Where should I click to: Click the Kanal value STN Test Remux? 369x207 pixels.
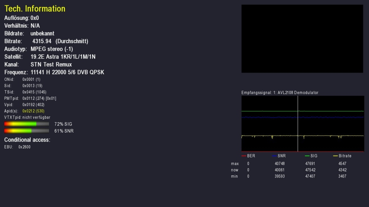point(51,65)
